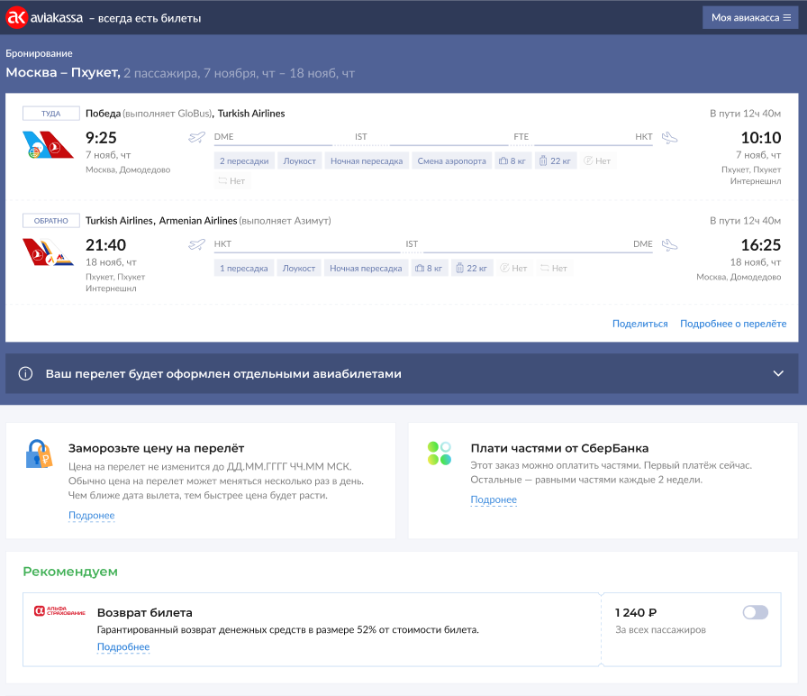Click landing plane icon next to 10:10
Viewport: 807px width, 696px height.
[669, 138]
